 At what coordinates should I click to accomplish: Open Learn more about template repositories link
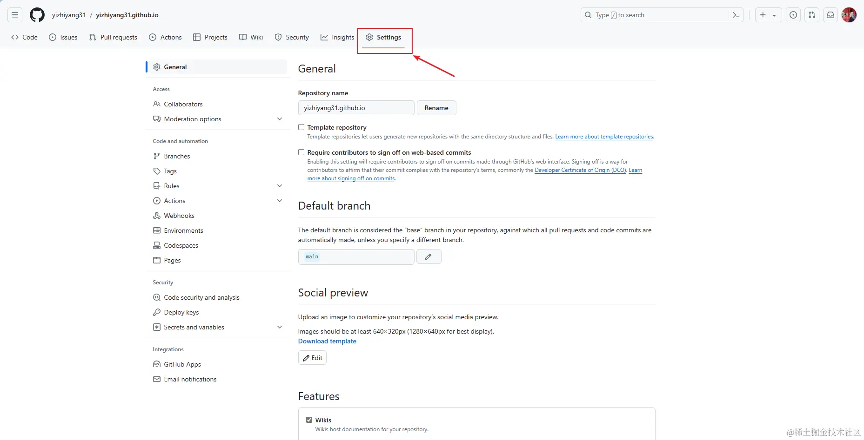(x=604, y=137)
